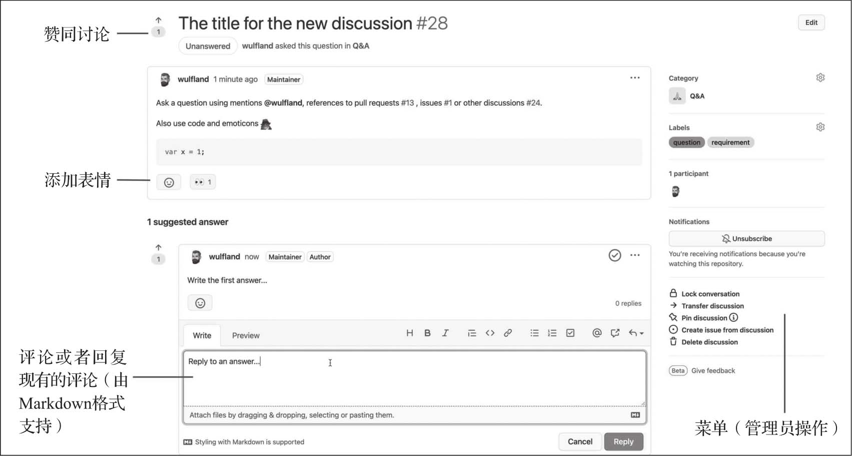852x456 pixels.
Task: Open the Category settings gear
Action: coord(820,78)
